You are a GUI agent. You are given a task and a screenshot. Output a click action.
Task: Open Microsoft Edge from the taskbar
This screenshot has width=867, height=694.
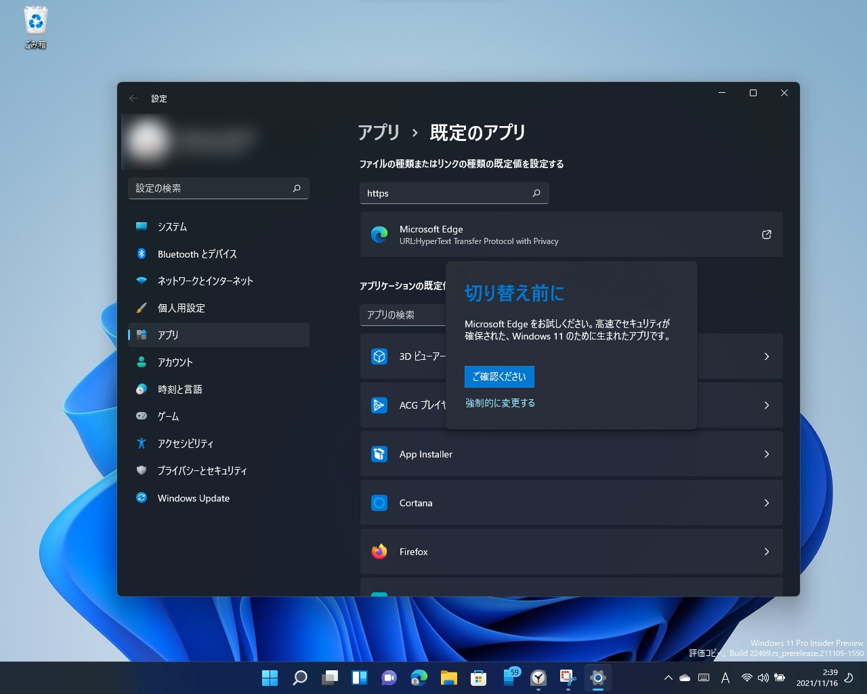tap(419, 677)
